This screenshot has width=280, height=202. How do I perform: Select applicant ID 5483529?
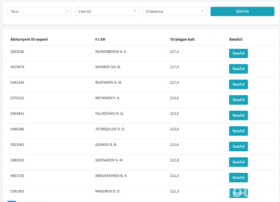pos(17,160)
